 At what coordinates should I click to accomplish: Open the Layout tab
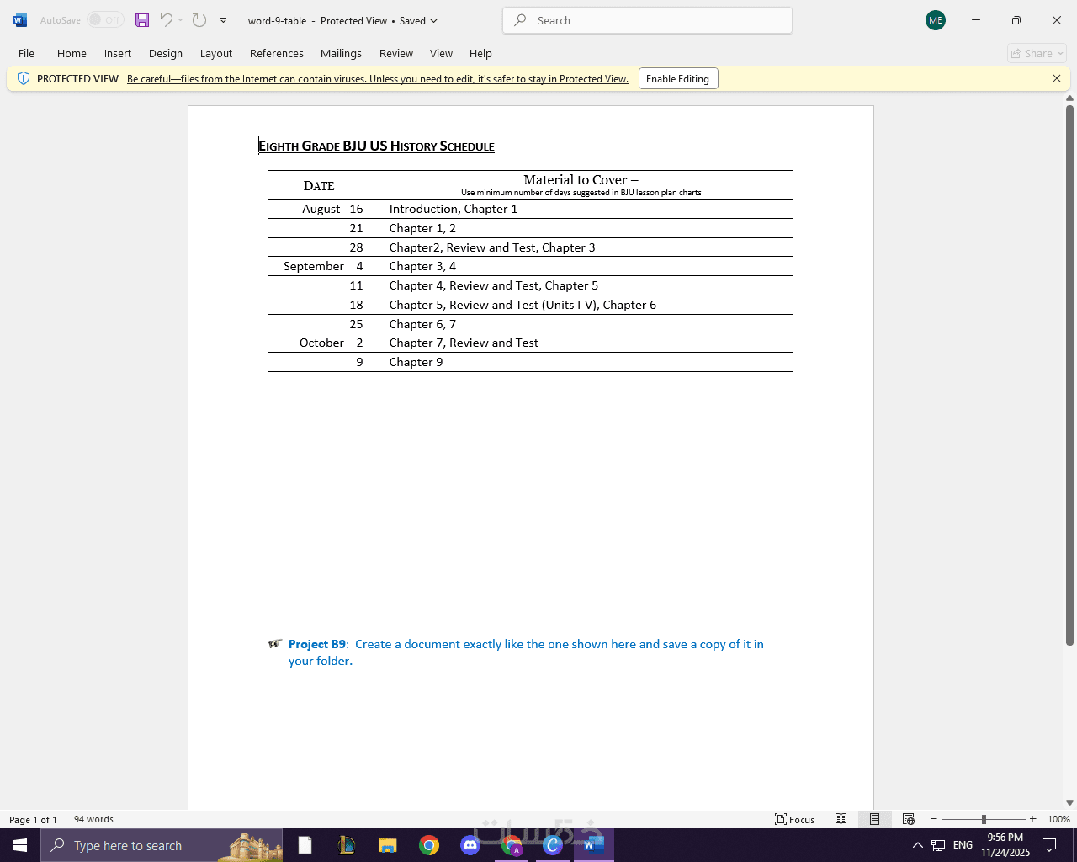(x=216, y=53)
